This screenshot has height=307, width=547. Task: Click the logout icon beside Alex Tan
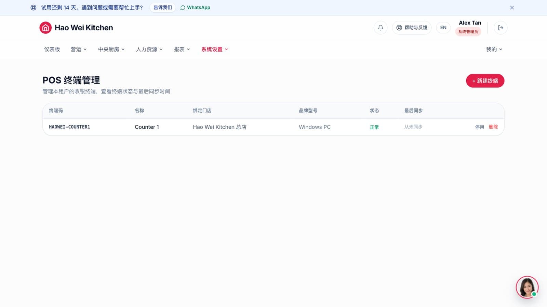(x=501, y=28)
